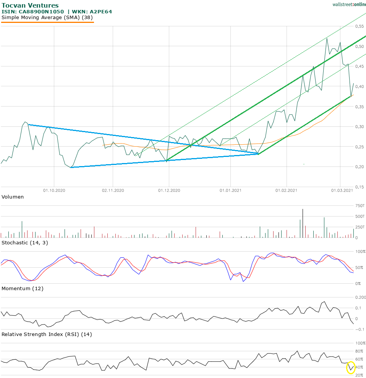Image resolution: width=366 pixels, height=378 pixels.
Task: Click the 02.11.2020 date label
Action: click(x=113, y=191)
